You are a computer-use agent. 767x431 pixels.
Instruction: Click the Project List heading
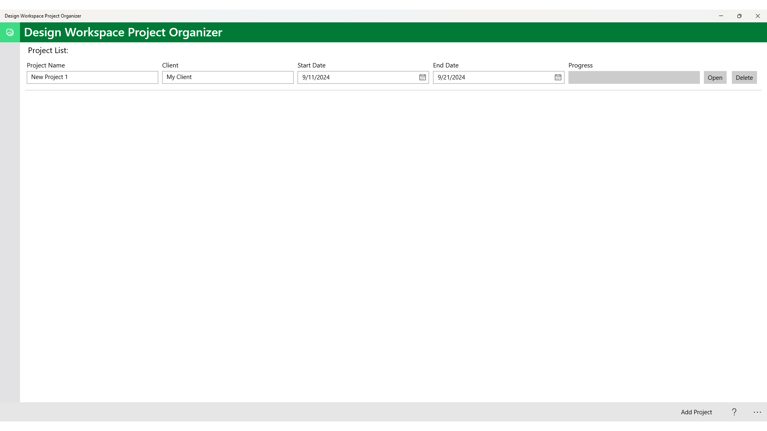48,51
